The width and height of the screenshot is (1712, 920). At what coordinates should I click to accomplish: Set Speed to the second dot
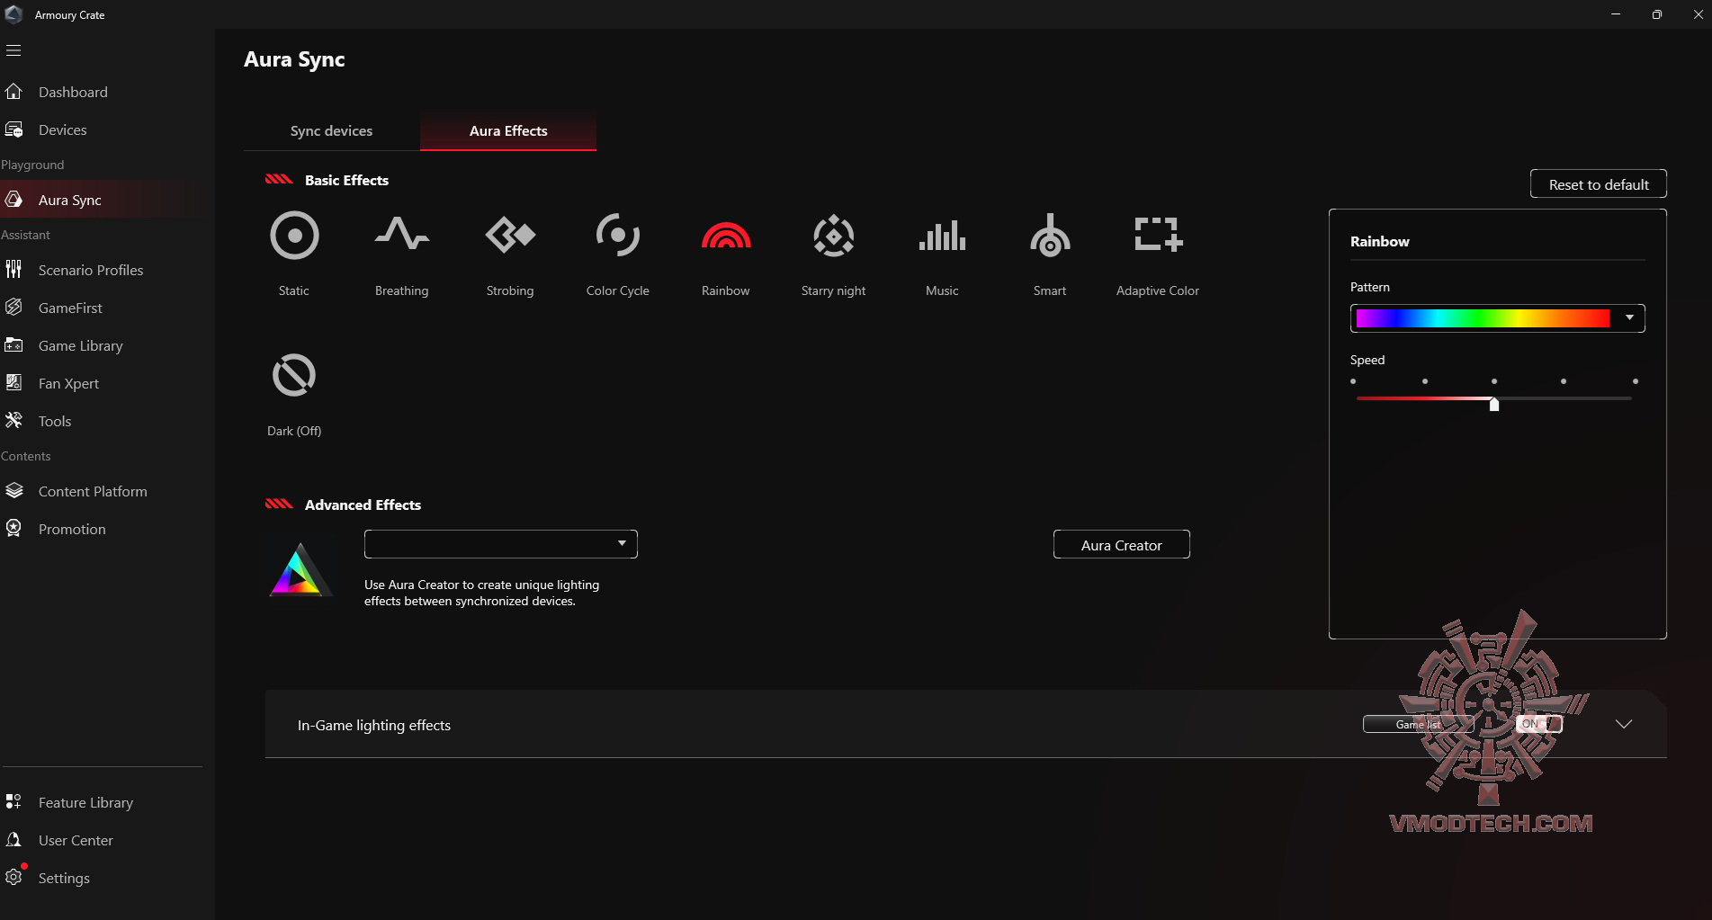click(1425, 381)
